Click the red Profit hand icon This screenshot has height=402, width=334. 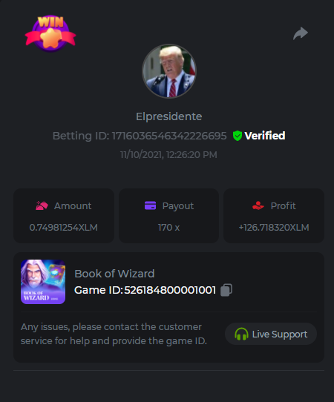[x=258, y=205]
